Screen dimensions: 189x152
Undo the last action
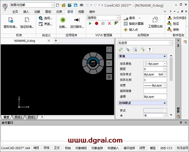87,5
